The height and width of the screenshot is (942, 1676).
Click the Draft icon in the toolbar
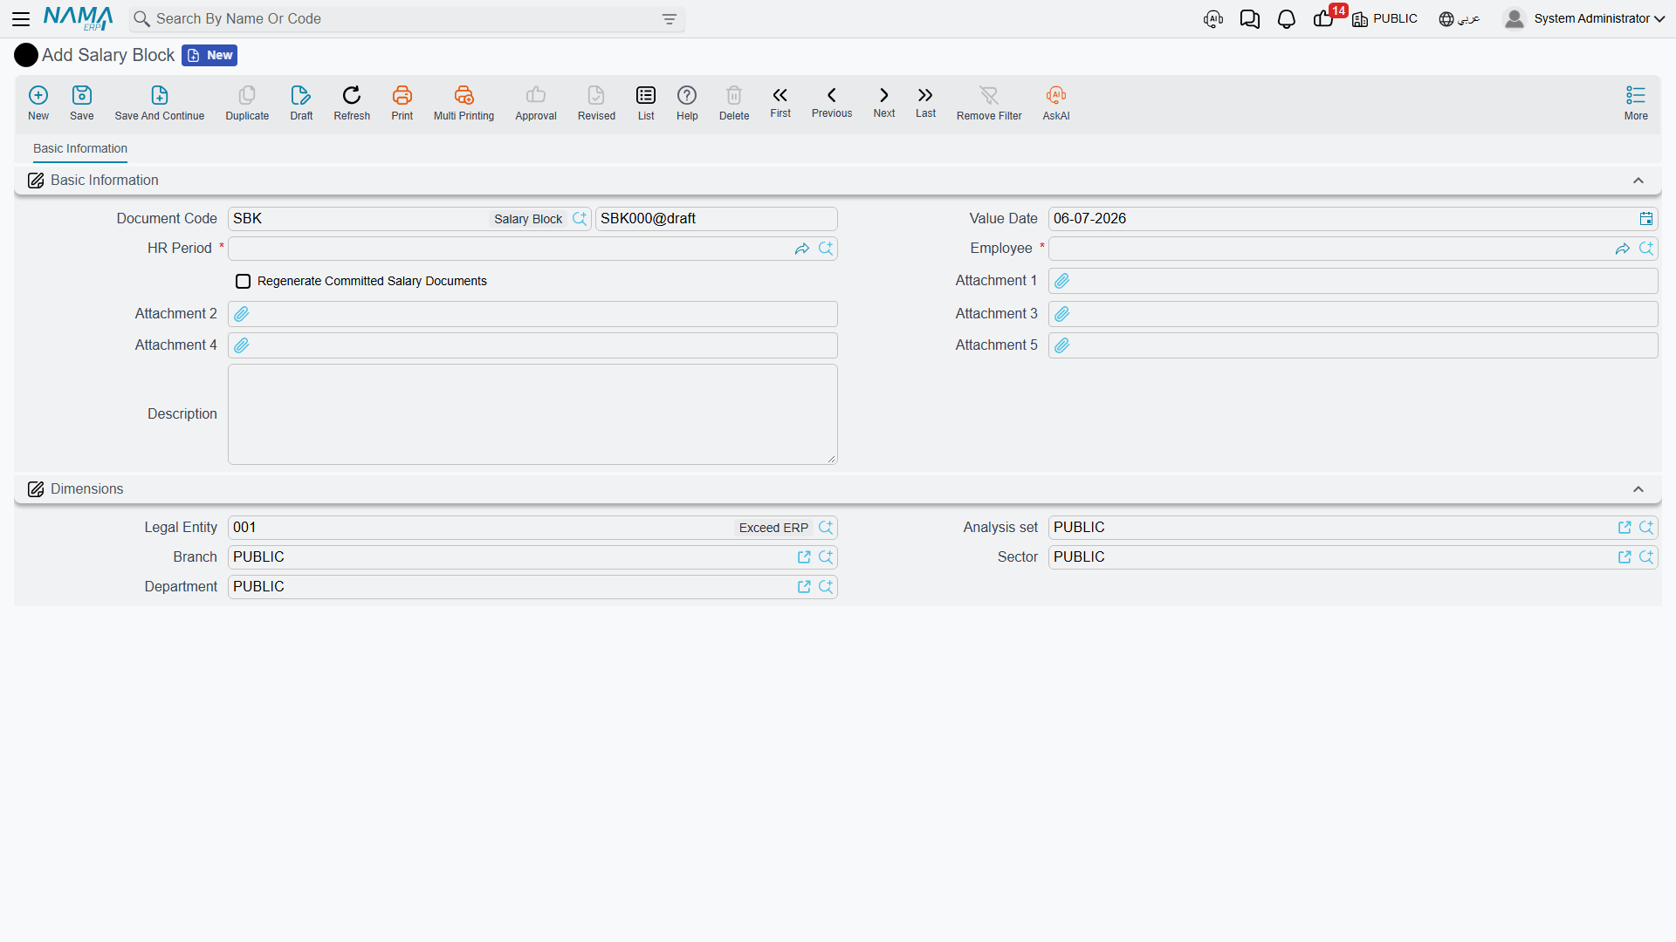301,95
